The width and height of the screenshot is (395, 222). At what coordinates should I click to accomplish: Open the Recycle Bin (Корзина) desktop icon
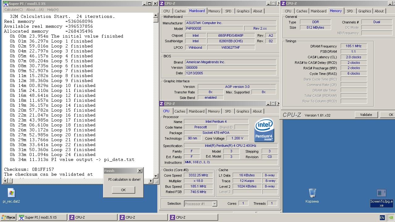click(312, 193)
